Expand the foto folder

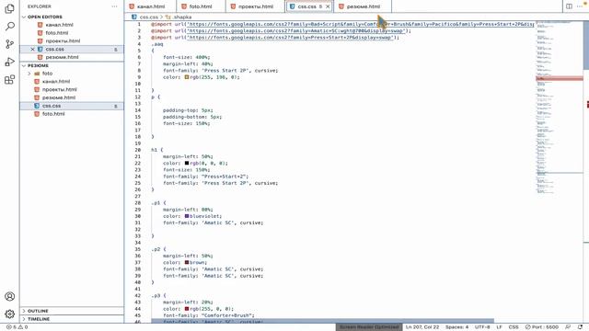click(47, 74)
